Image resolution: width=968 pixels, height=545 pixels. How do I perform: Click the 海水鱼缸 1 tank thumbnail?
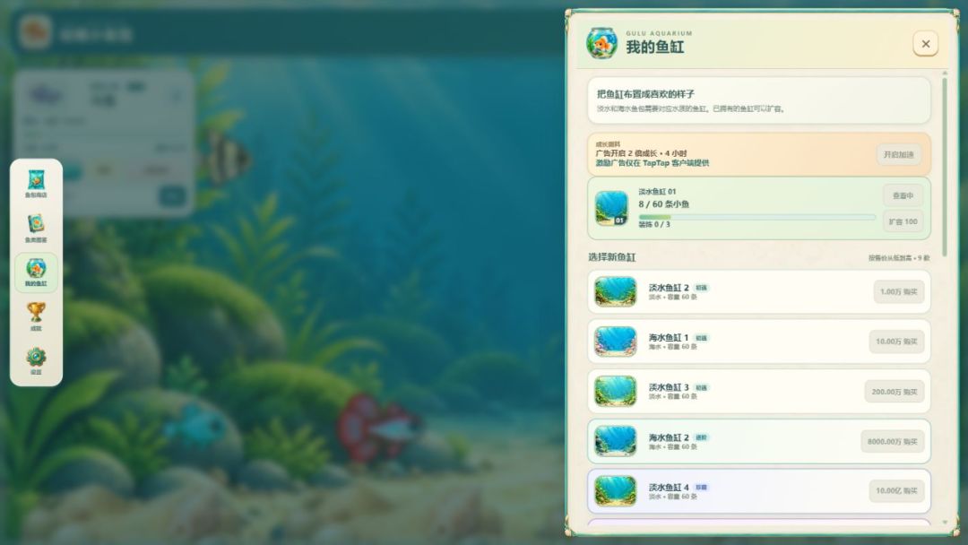(x=616, y=342)
